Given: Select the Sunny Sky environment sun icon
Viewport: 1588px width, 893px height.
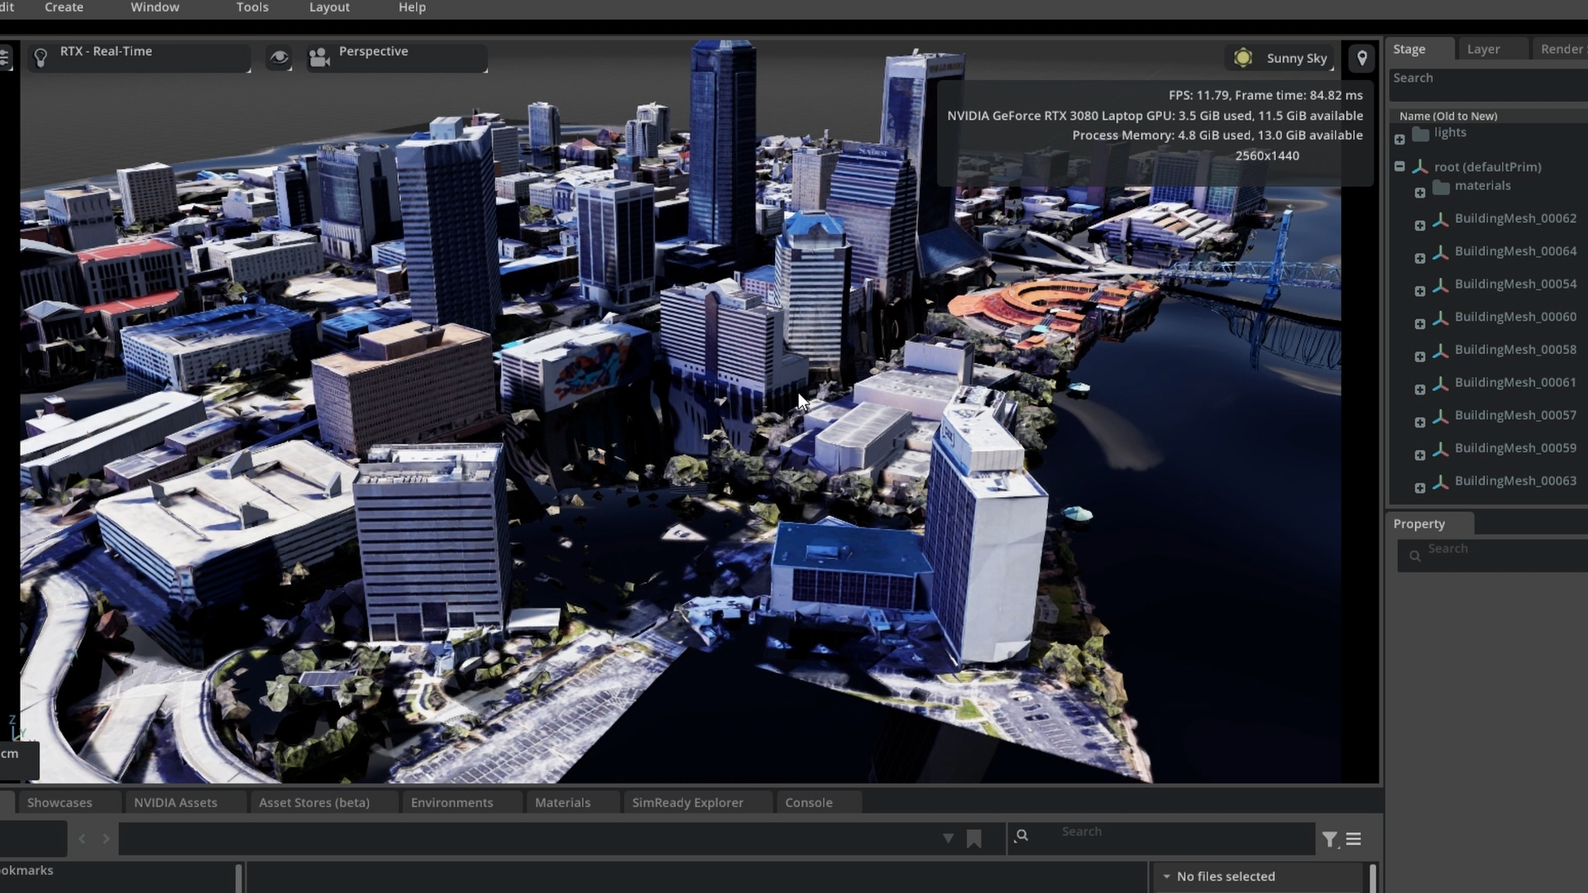Looking at the screenshot, I should pyautogui.click(x=1244, y=58).
